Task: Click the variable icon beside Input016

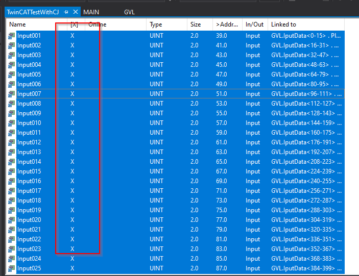Action: click(x=11, y=181)
